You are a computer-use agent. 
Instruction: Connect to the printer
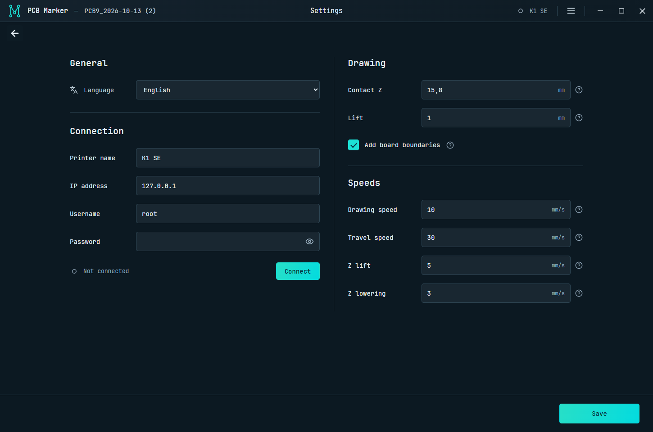pos(298,271)
